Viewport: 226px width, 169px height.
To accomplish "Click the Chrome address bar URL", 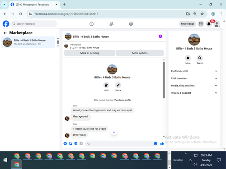I will click(66, 14).
